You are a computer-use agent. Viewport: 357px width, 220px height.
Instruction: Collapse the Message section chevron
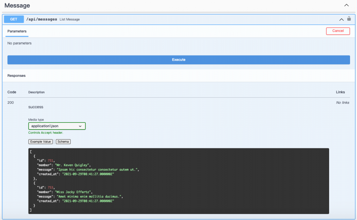click(x=346, y=5)
